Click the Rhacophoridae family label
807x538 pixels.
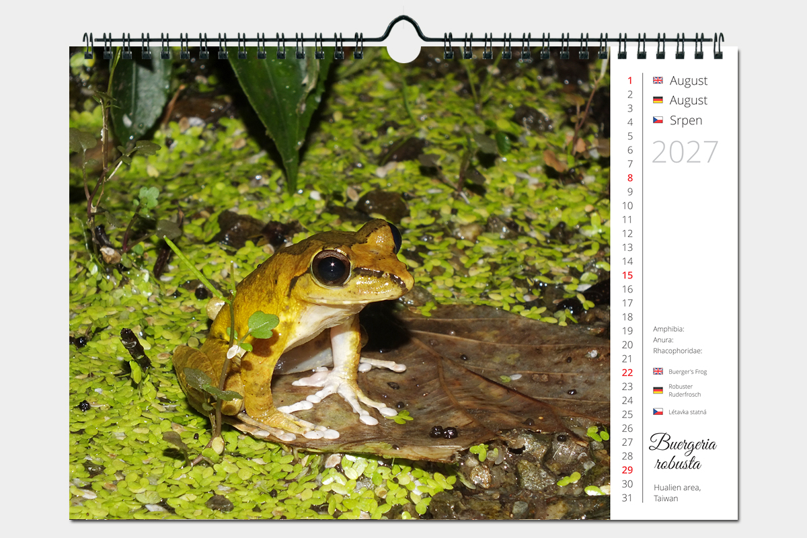point(677,350)
